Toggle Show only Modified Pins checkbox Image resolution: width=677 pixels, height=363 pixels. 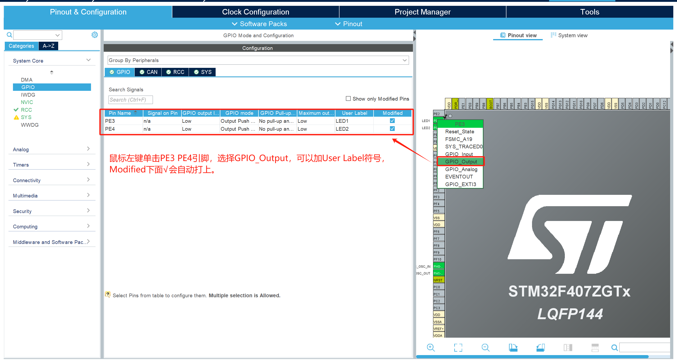pyautogui.click(x=348, y=98)
